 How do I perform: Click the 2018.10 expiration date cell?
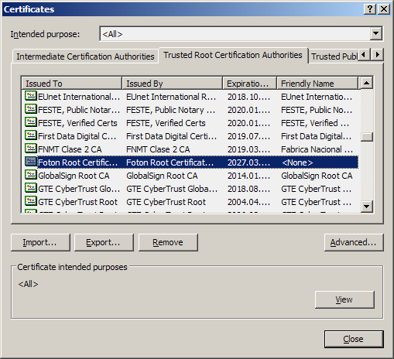tap(248, 97)
